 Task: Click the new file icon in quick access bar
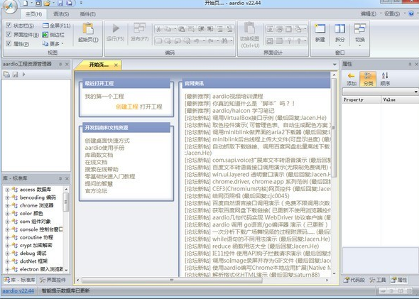pos(25,3)
